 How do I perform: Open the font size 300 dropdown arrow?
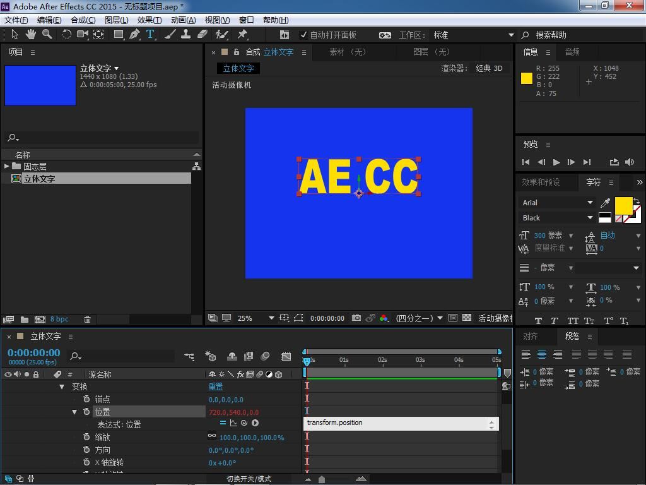coord(571,236)
